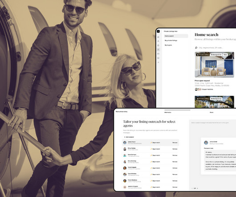Image resolution: width=236 pixels, height=197 pixels.
Task: Open the calendar icon in the sidebar
Action: tap(158, 54)
